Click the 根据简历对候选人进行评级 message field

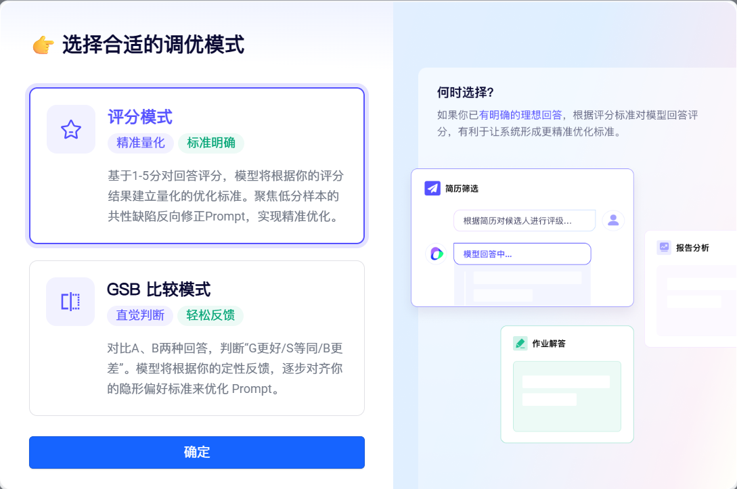(524, 220)
